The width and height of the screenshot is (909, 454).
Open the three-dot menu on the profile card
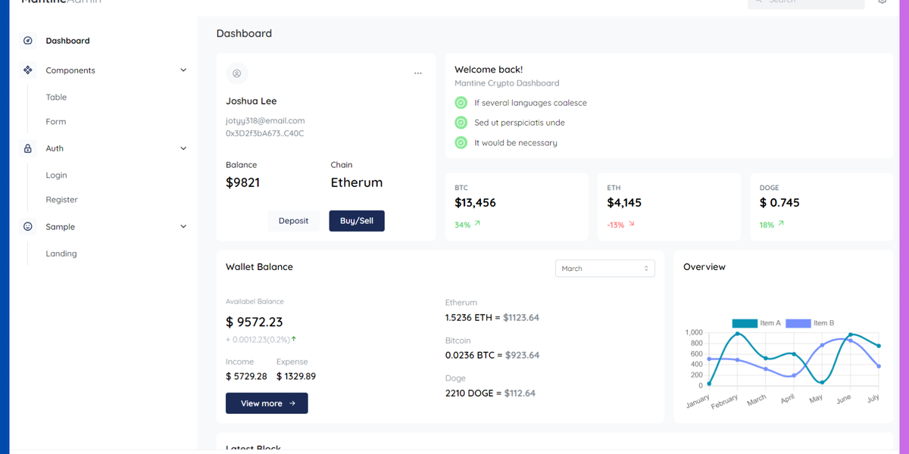417,73
